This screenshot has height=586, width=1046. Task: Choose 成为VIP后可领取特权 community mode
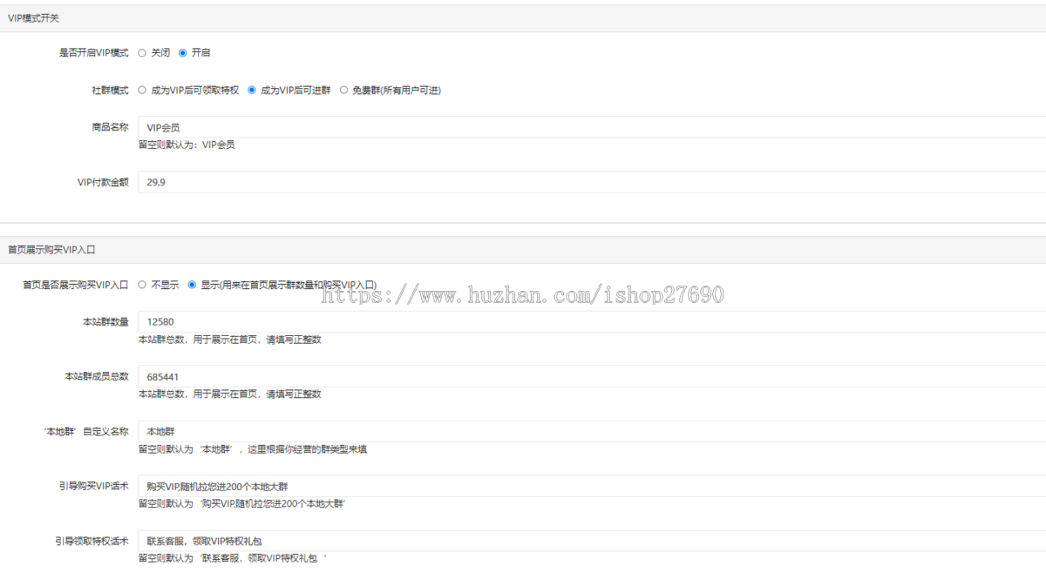click(142, 90)
